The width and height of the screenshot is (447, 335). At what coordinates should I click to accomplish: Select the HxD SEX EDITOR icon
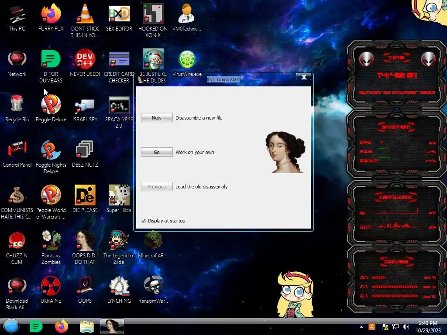(x=119, y=17)
